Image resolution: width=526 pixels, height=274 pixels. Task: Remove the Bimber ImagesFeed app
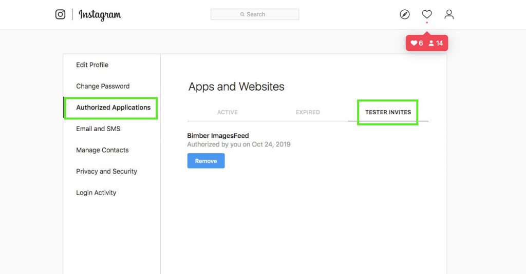(x=206, y=161)
